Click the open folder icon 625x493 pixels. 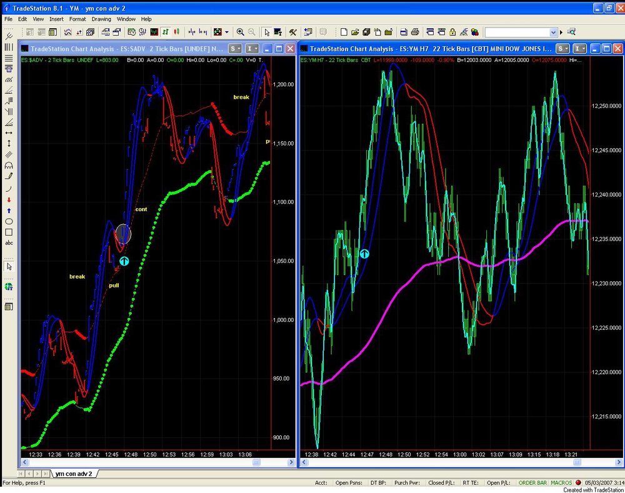click(355, 32)
